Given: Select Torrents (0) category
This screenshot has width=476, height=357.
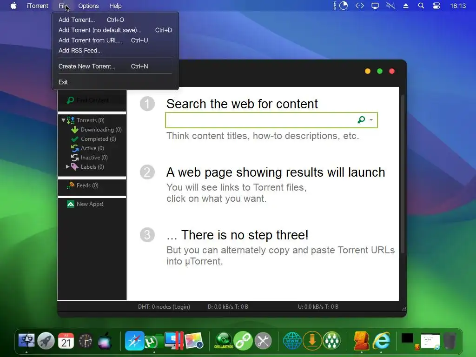Looking at the screenshot, I should pyautogui.click(x=91, y=120).
